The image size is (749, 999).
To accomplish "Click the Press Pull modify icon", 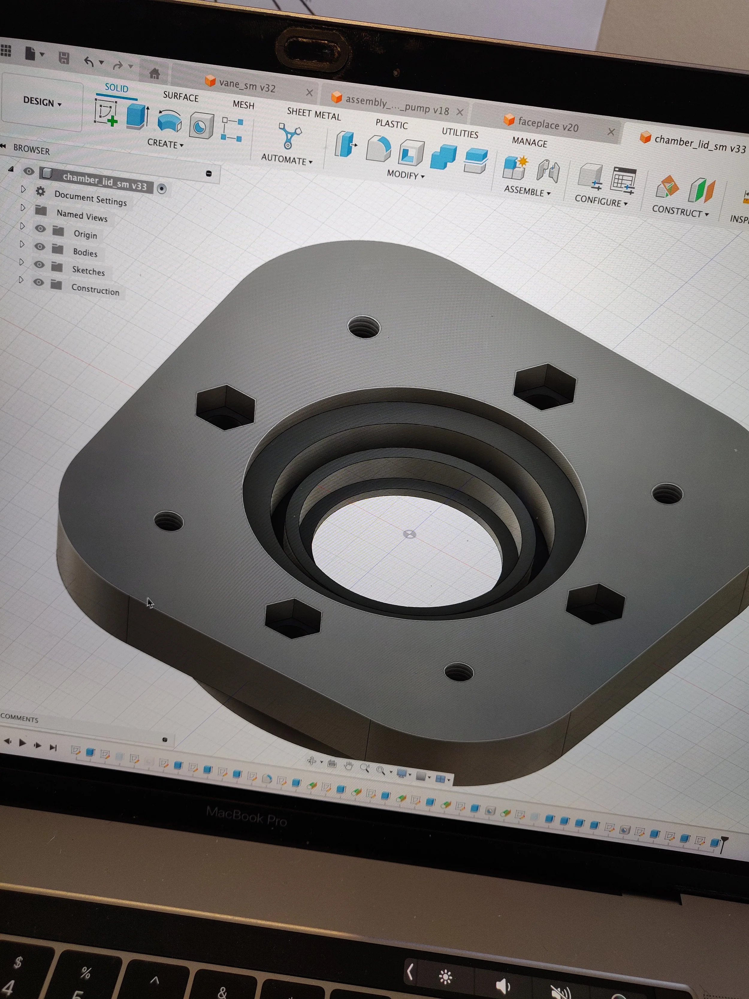I will point(346,144).
